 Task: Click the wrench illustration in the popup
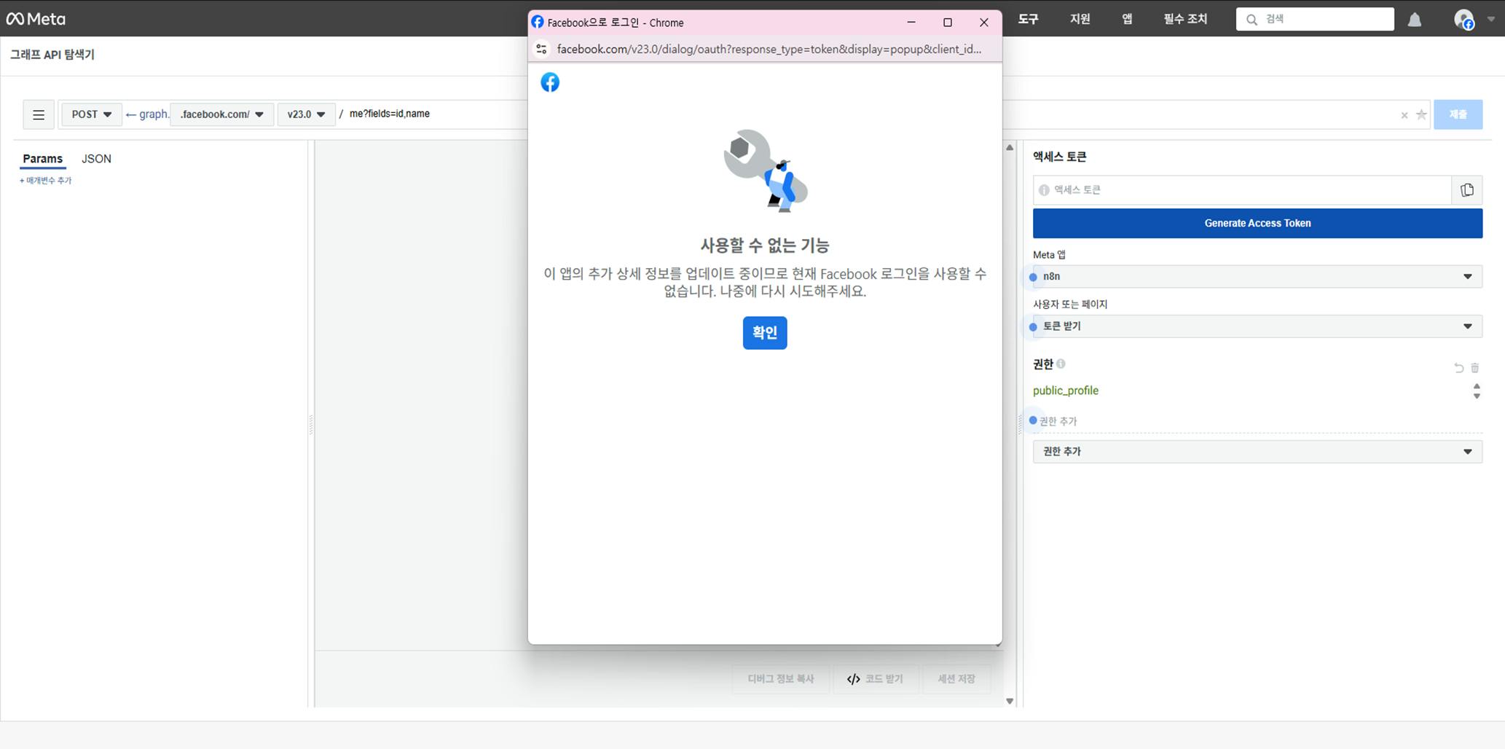pos(765,170)
